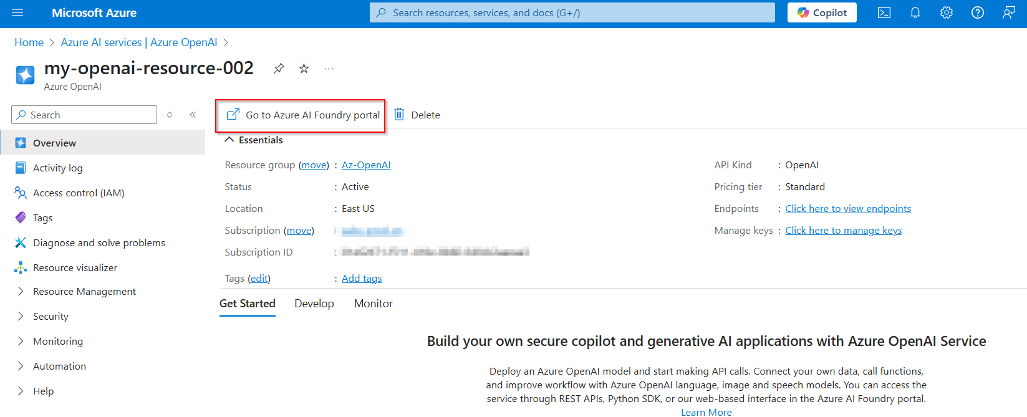Click the Azure OpenAI resource logo icon
Viewport: 1027px width, 417px height.
pos(25,75)
